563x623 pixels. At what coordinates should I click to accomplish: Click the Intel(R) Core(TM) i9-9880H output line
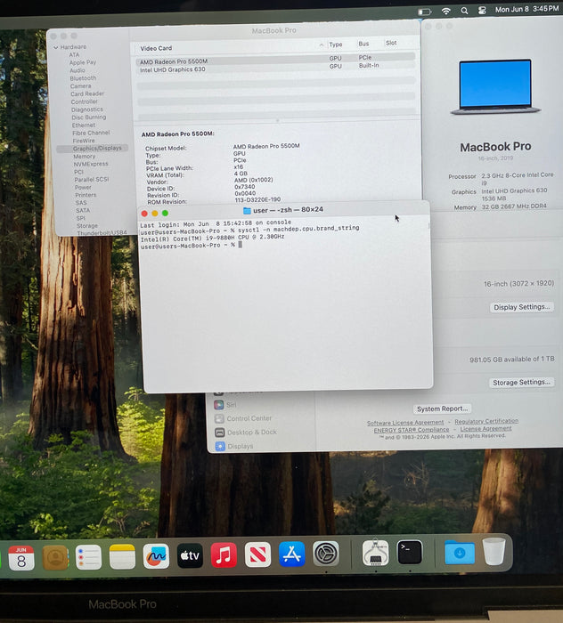[x=212, y=238]
